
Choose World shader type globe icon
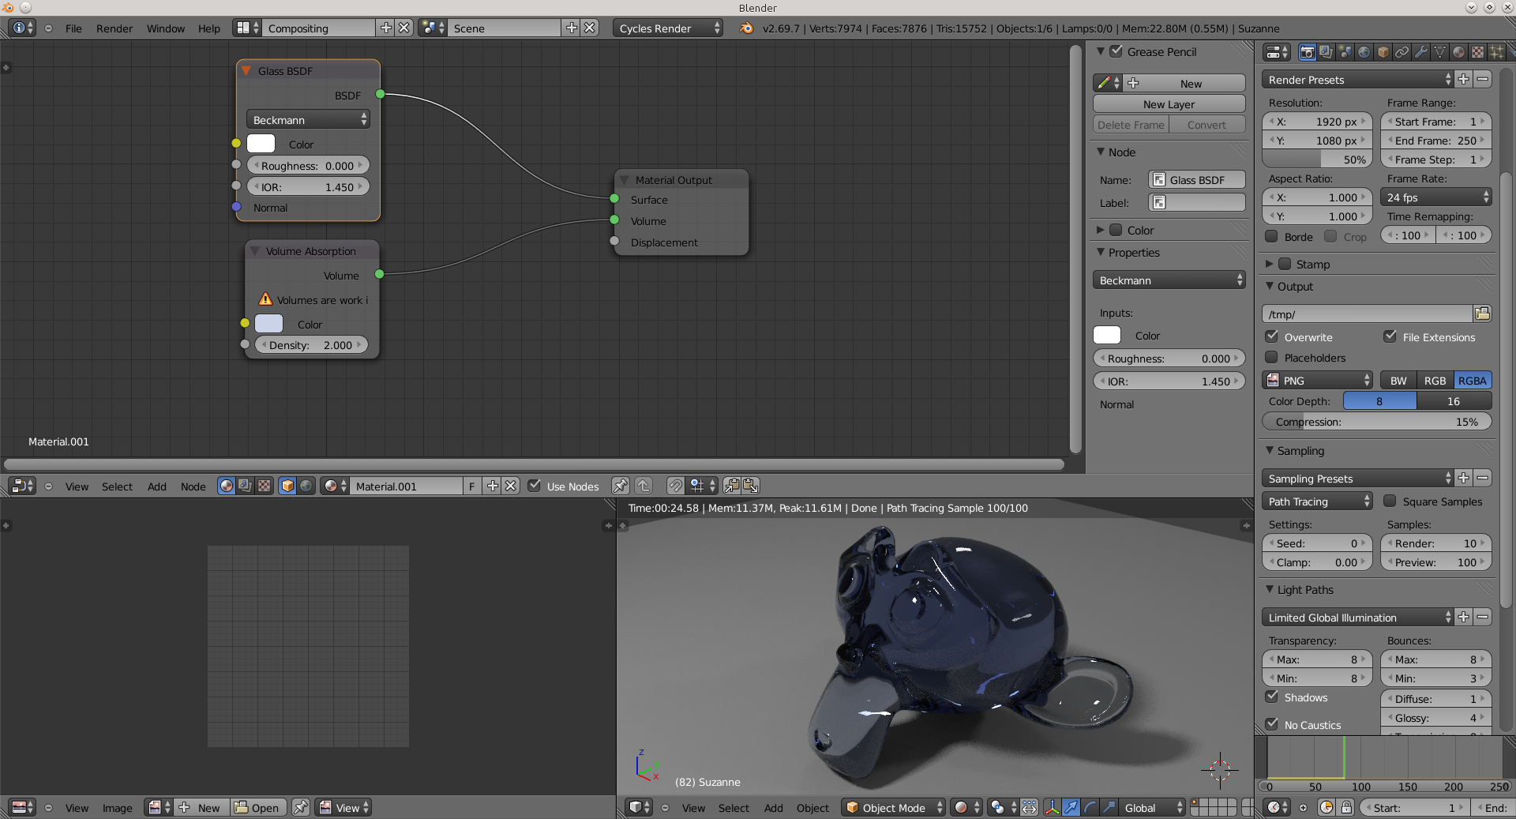click(306, 486)
